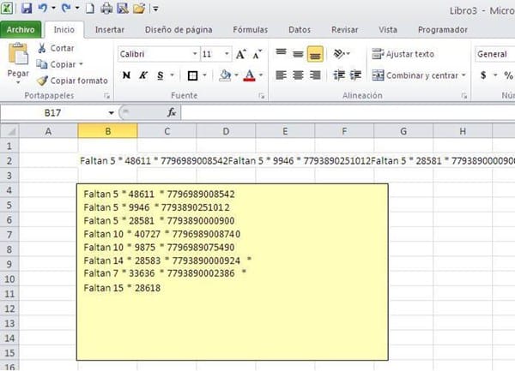The width and height of the screenshot is (515, 371).
Task: Switch to the Insertar tab
Action: [110, 30]
